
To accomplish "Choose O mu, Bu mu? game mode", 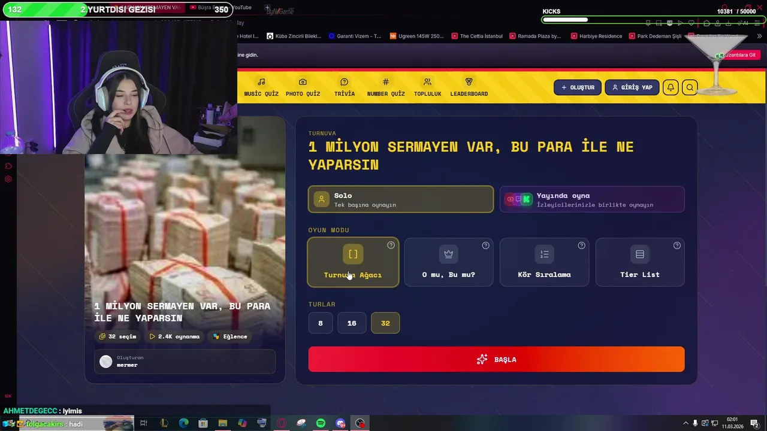I will 449,262.
